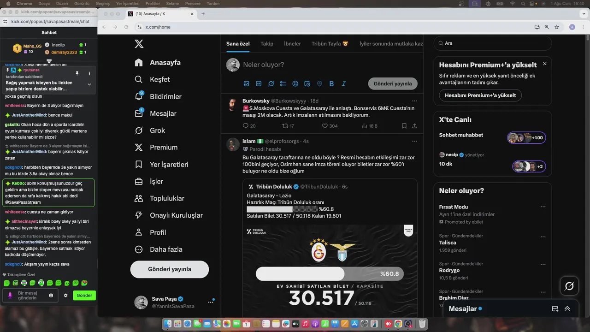Switch to Tribün Tayfa tab
The height and width of the screenshot is (332, 590).
[330, 44]
